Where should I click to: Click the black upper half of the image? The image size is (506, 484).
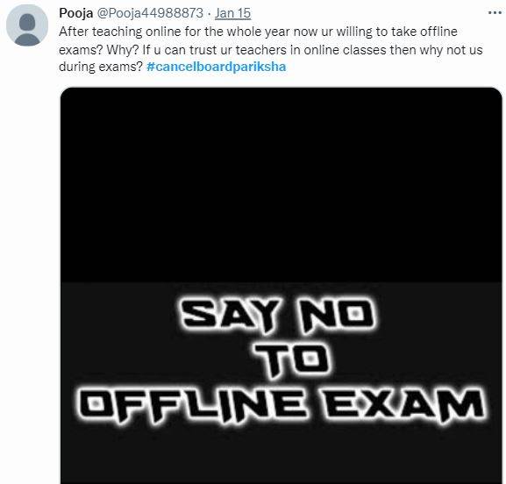click(x=282, y=184)
